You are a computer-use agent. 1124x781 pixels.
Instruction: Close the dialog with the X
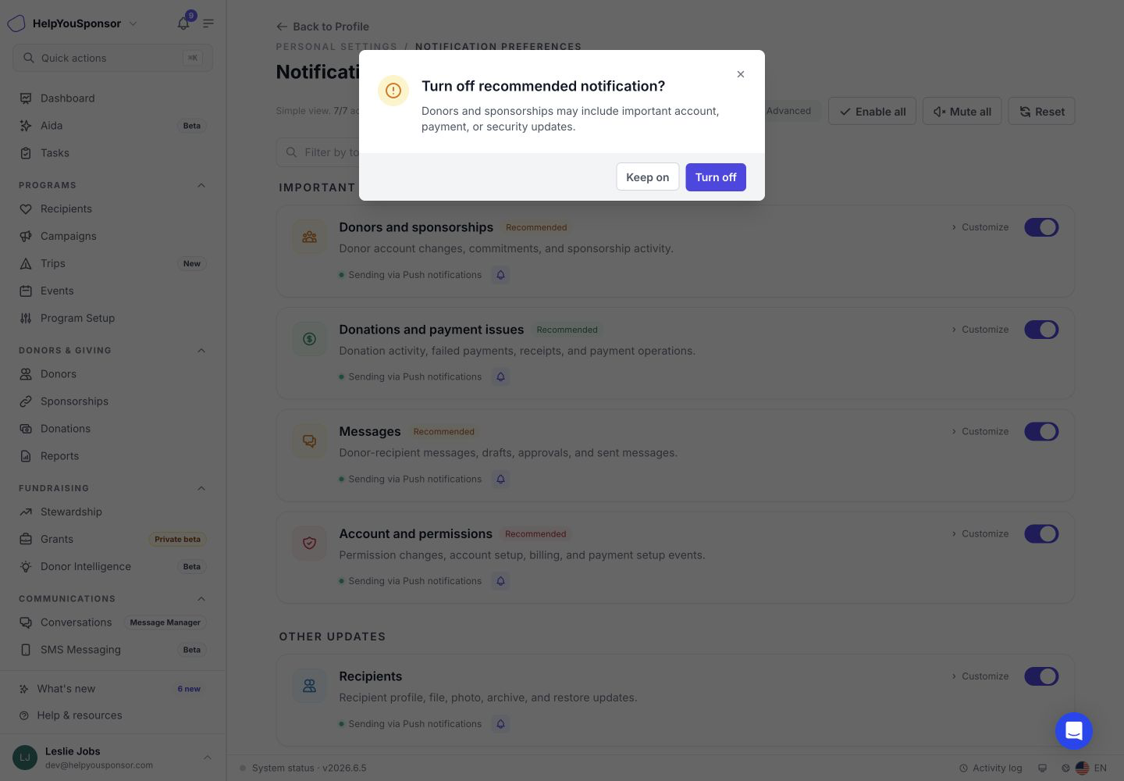coord(741,74)
